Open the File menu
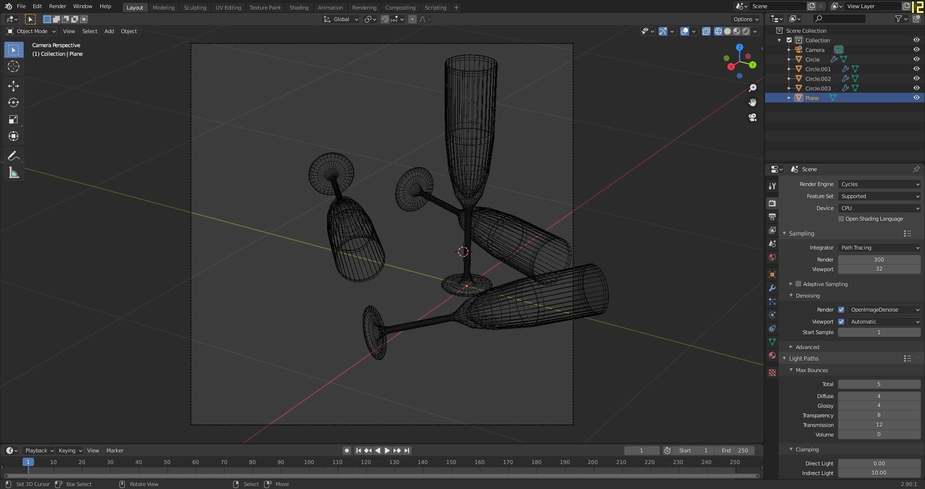925x489 pixels. click(x=21, y=6)
